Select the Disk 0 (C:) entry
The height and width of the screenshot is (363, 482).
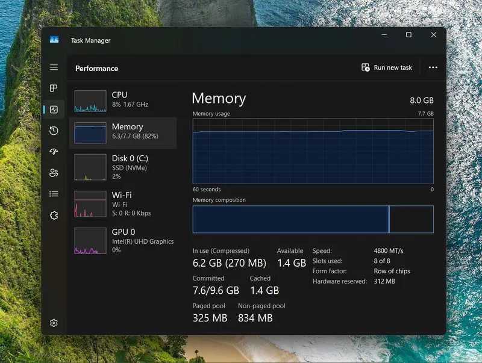pos(123,167)
